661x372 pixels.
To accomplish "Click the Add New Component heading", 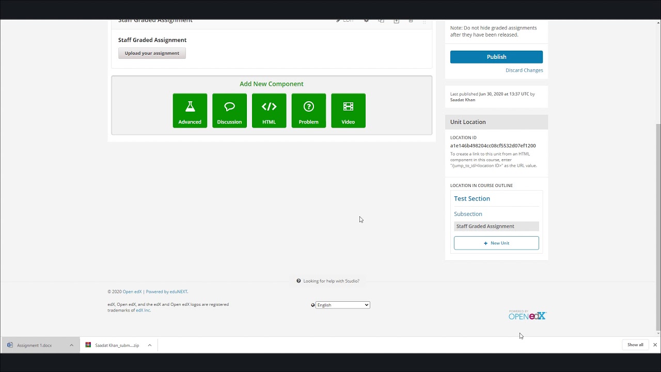I will coord(272,84).
